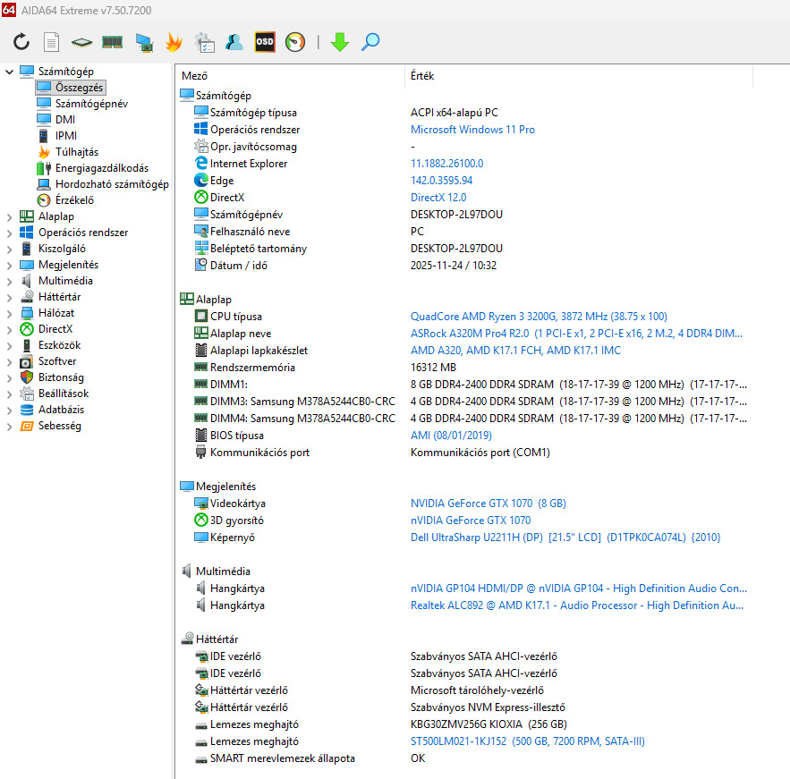Expand the Háttértár tree node
The height and width of the screenshot is (779, 790).
click(9, 297)
